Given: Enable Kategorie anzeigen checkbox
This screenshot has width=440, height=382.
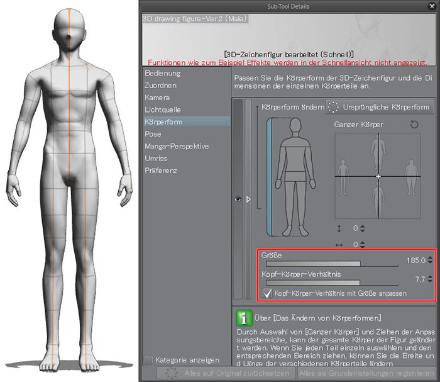Looking at the screenshot, I should click(x=148, y=359).
